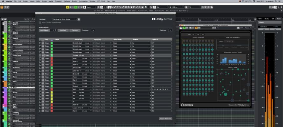Click the yellow color swatch for RBS row
Image resolution: width=283 pixels, height=127 pixels.
(52, 92)
